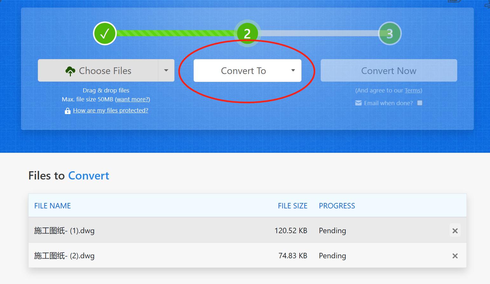Click the Choose Files button
490x284 pixels.
[x=98, y=71]
